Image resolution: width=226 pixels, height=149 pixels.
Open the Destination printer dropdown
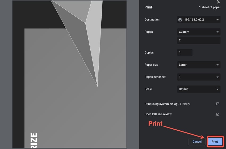click(199, 20)
